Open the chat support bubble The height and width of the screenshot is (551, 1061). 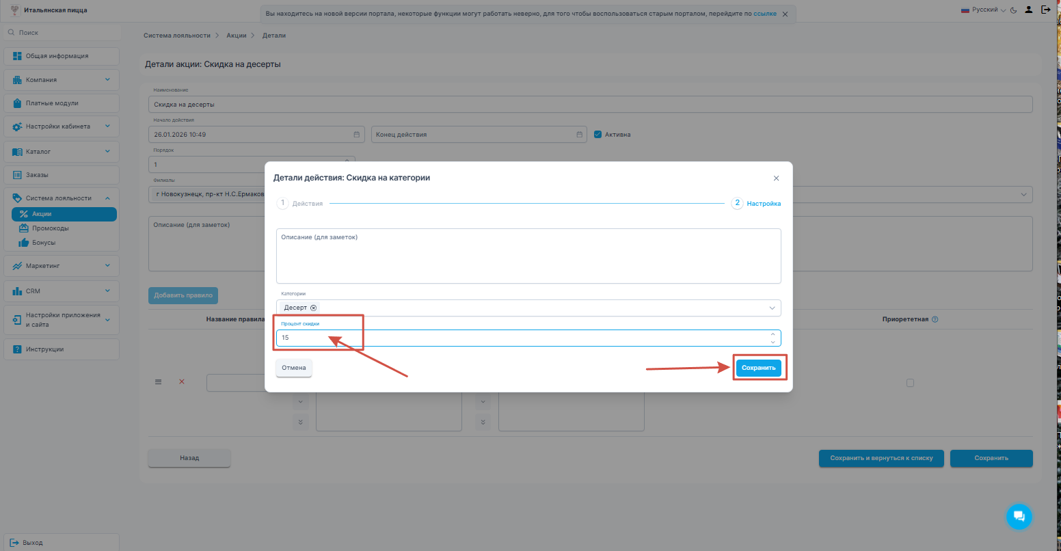point(1019,515)
